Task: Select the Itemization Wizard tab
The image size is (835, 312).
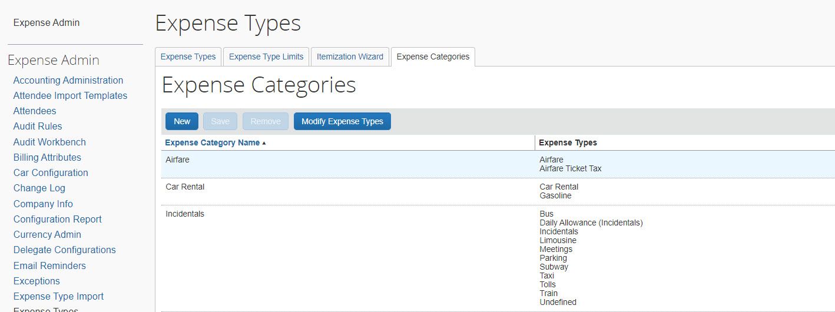Action: [x=350, y=57]
